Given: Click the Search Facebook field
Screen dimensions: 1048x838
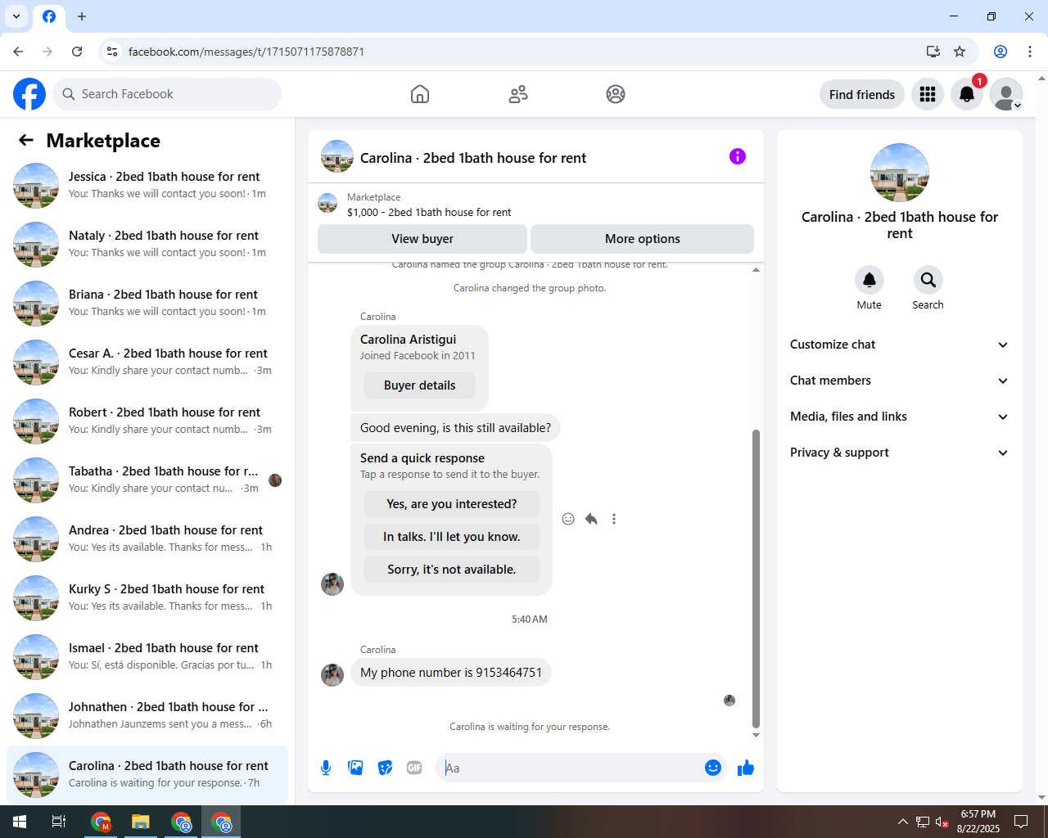Looking at the screenshot, I should click(x=167, y=94).
